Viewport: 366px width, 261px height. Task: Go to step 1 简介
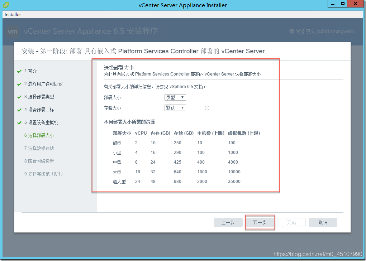click(30, 71)
